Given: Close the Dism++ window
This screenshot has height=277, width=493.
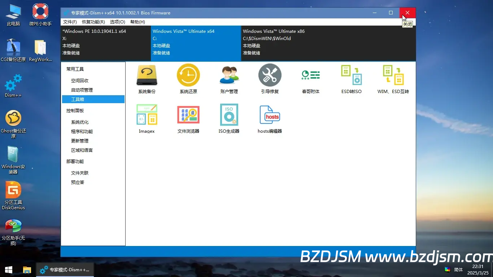Looking at the screenshot, I should click(x=407, y=13).
